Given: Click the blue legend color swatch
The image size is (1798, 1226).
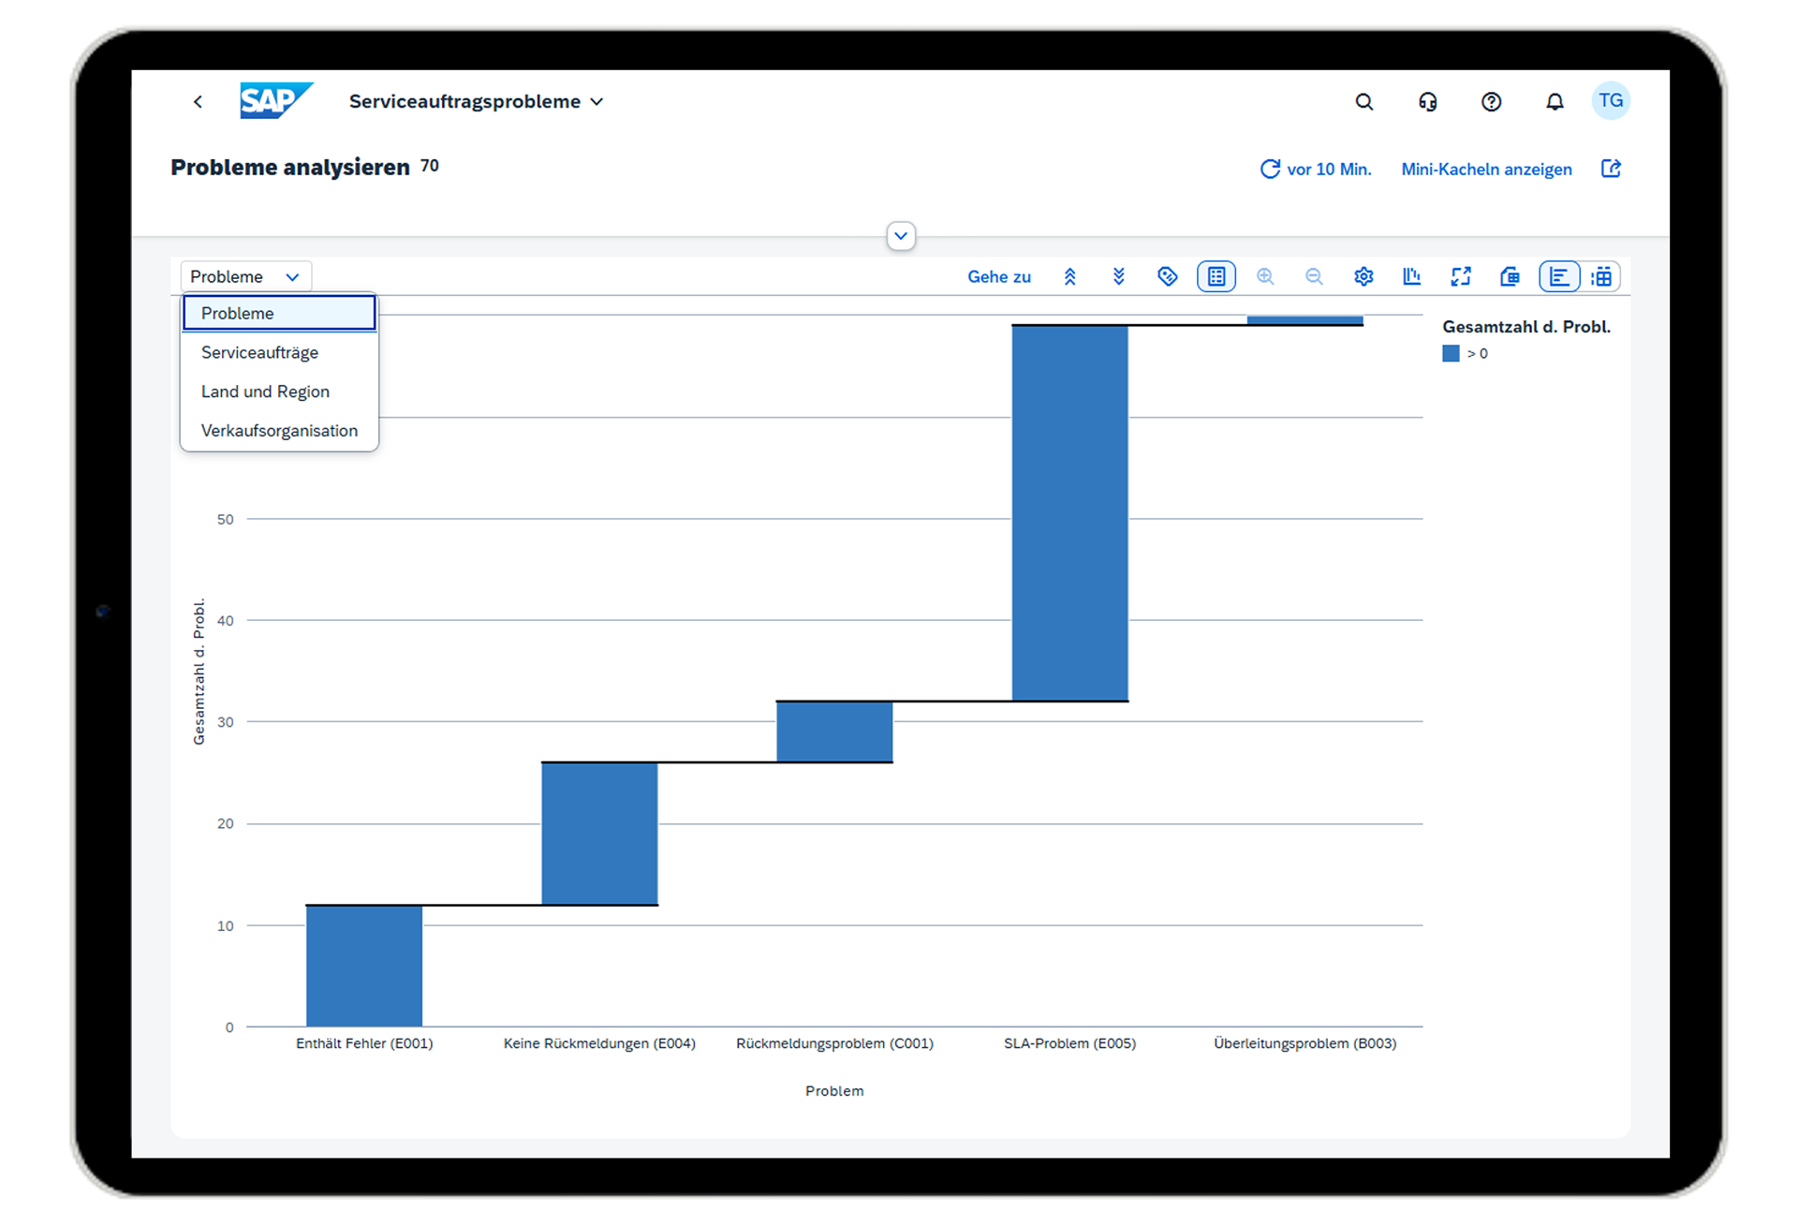Looking at the screenshot, I should pos(1451,353).
